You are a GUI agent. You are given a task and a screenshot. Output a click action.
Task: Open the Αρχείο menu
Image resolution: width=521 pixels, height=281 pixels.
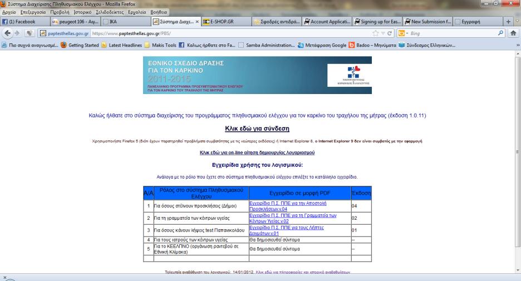[x=9, y=12]
